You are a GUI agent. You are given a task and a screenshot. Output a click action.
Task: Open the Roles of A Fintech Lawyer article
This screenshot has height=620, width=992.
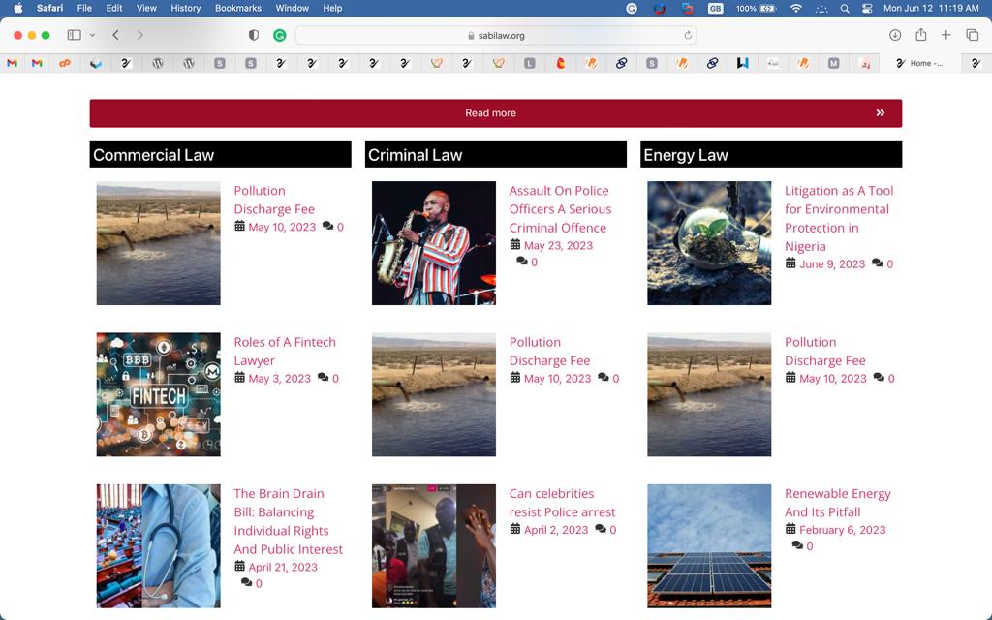(x=284, y=351)
